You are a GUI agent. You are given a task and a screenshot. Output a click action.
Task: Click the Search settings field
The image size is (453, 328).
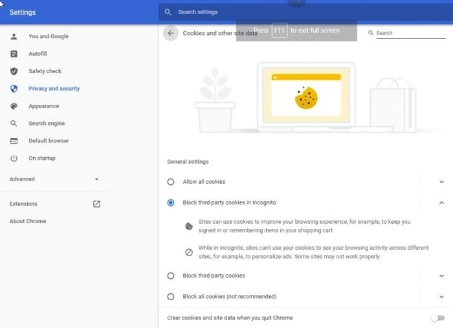click(x=291, y=12)
